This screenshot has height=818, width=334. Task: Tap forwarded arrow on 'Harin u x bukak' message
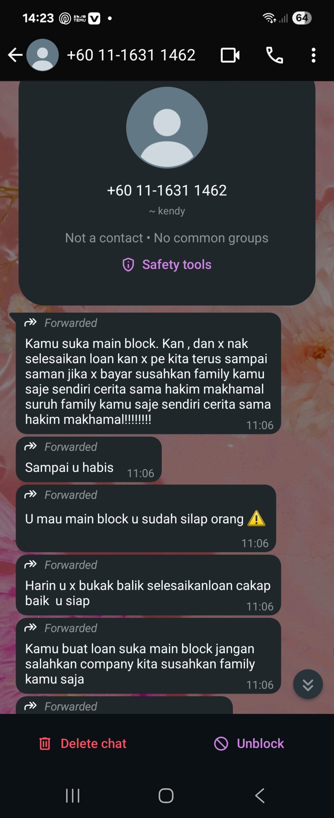tap(31, 564)
